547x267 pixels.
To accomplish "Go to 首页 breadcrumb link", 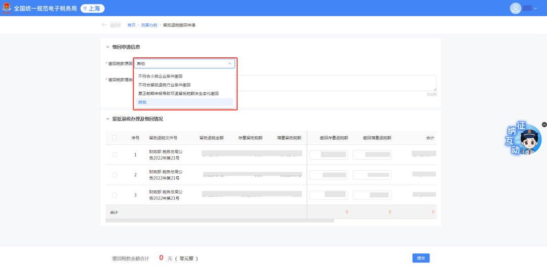I will pyautogui.click(x=131, y=25).
